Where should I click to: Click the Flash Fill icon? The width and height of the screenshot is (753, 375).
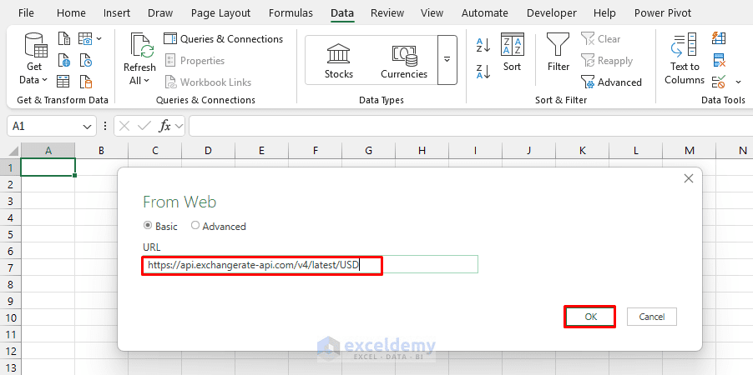click(x=719, y=38)
